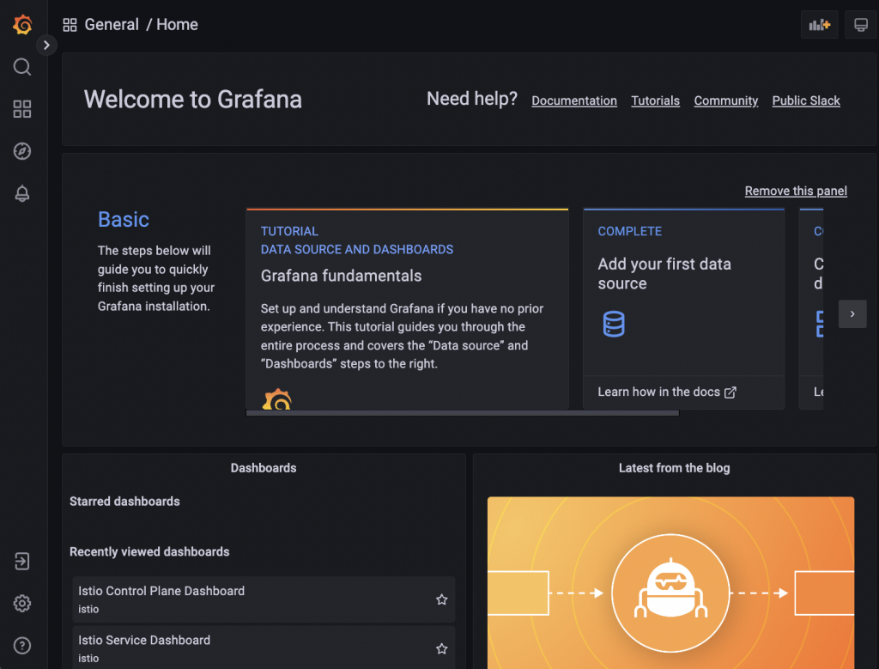The height and width of the screenshot is (669, 879).
Task: Open Istio Control Plane Dashboard
Action: tap(264, 599)
